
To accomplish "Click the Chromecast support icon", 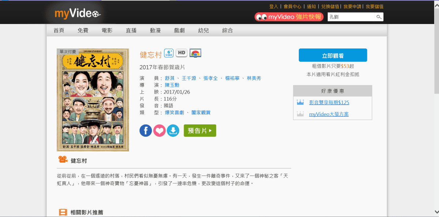I will 195,53.
